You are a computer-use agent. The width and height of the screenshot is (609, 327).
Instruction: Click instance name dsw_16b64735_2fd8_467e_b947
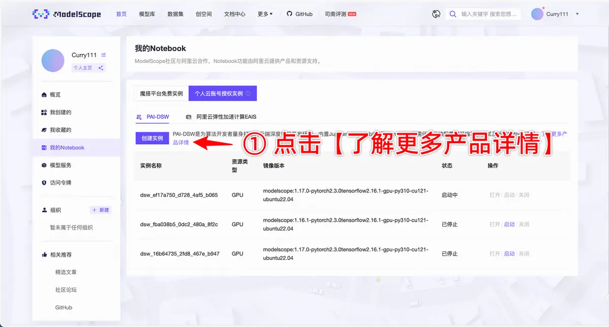[x=180, y=254]
